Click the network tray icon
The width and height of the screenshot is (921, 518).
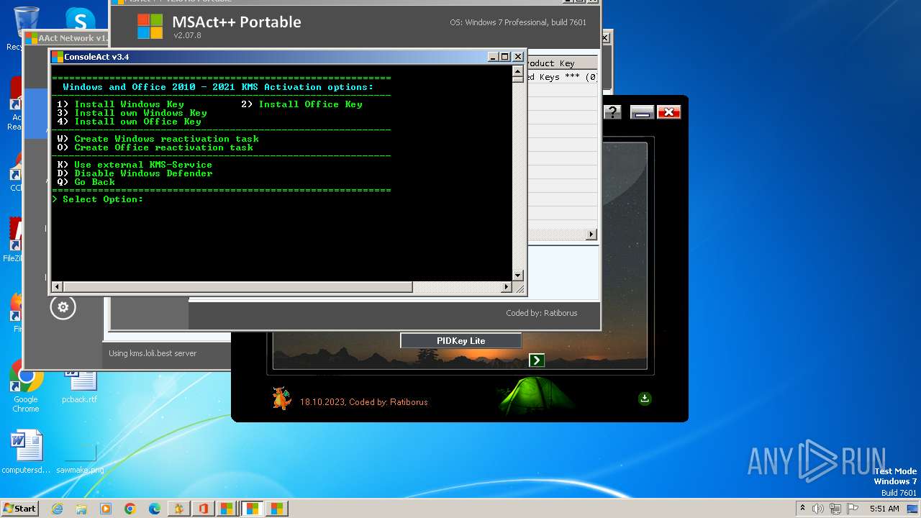835,509
